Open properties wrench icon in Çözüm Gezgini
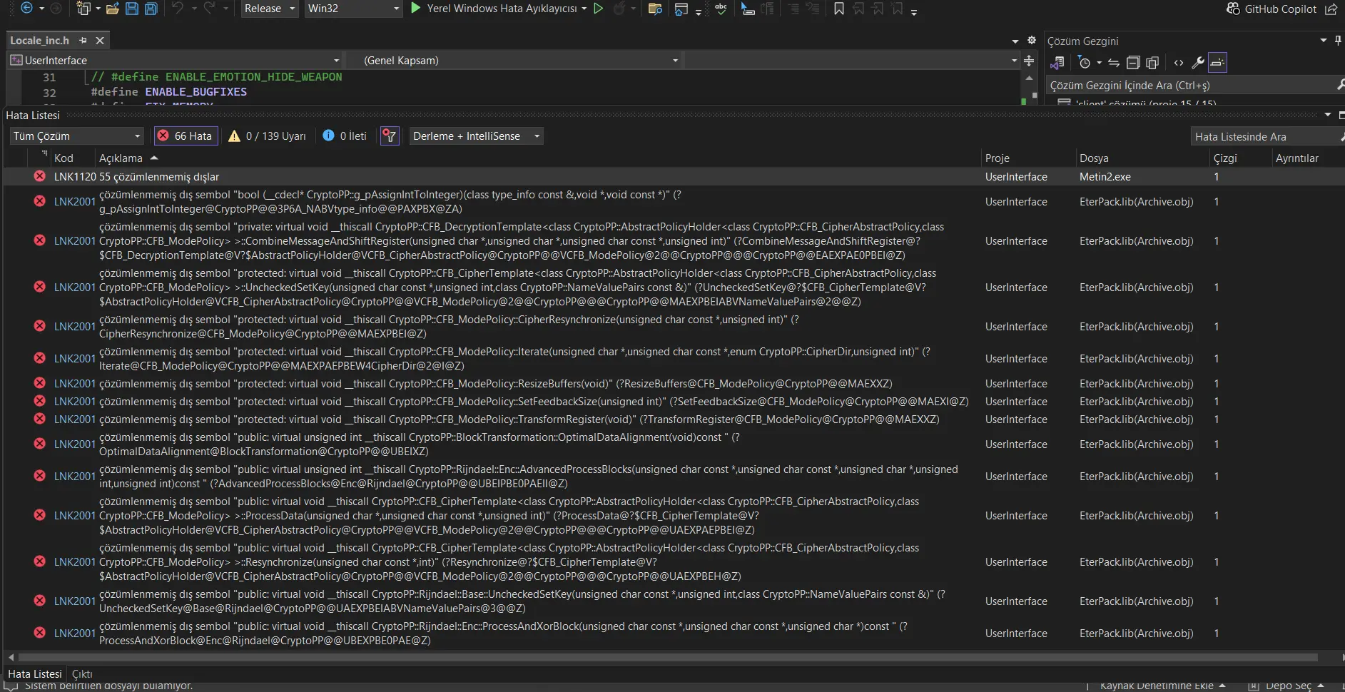Viewport: 1345px width, 692px height. pyautogui.click(x=1198, y=63)
